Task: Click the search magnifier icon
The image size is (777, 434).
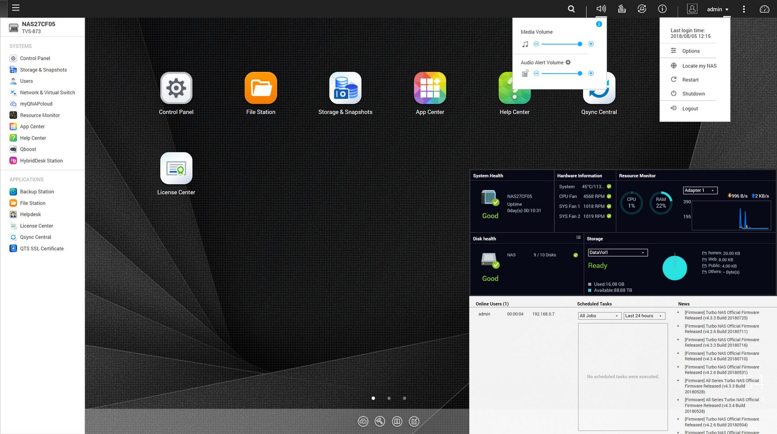Action: point(571,9)
